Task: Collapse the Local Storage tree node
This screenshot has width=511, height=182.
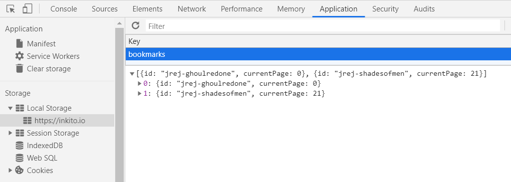Action: coord(10,108)
